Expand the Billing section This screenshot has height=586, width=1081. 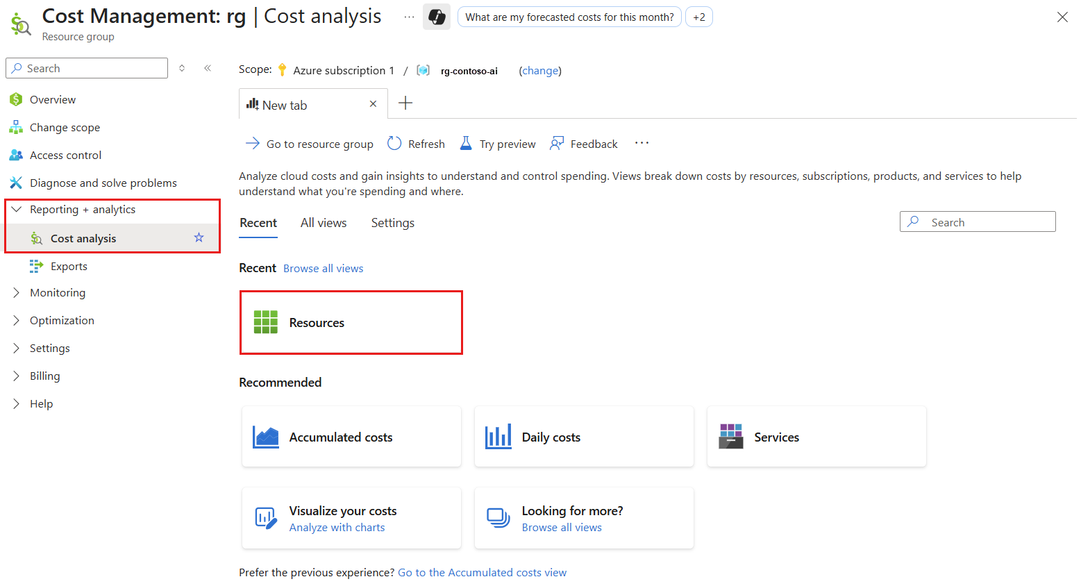click(17, 376)
